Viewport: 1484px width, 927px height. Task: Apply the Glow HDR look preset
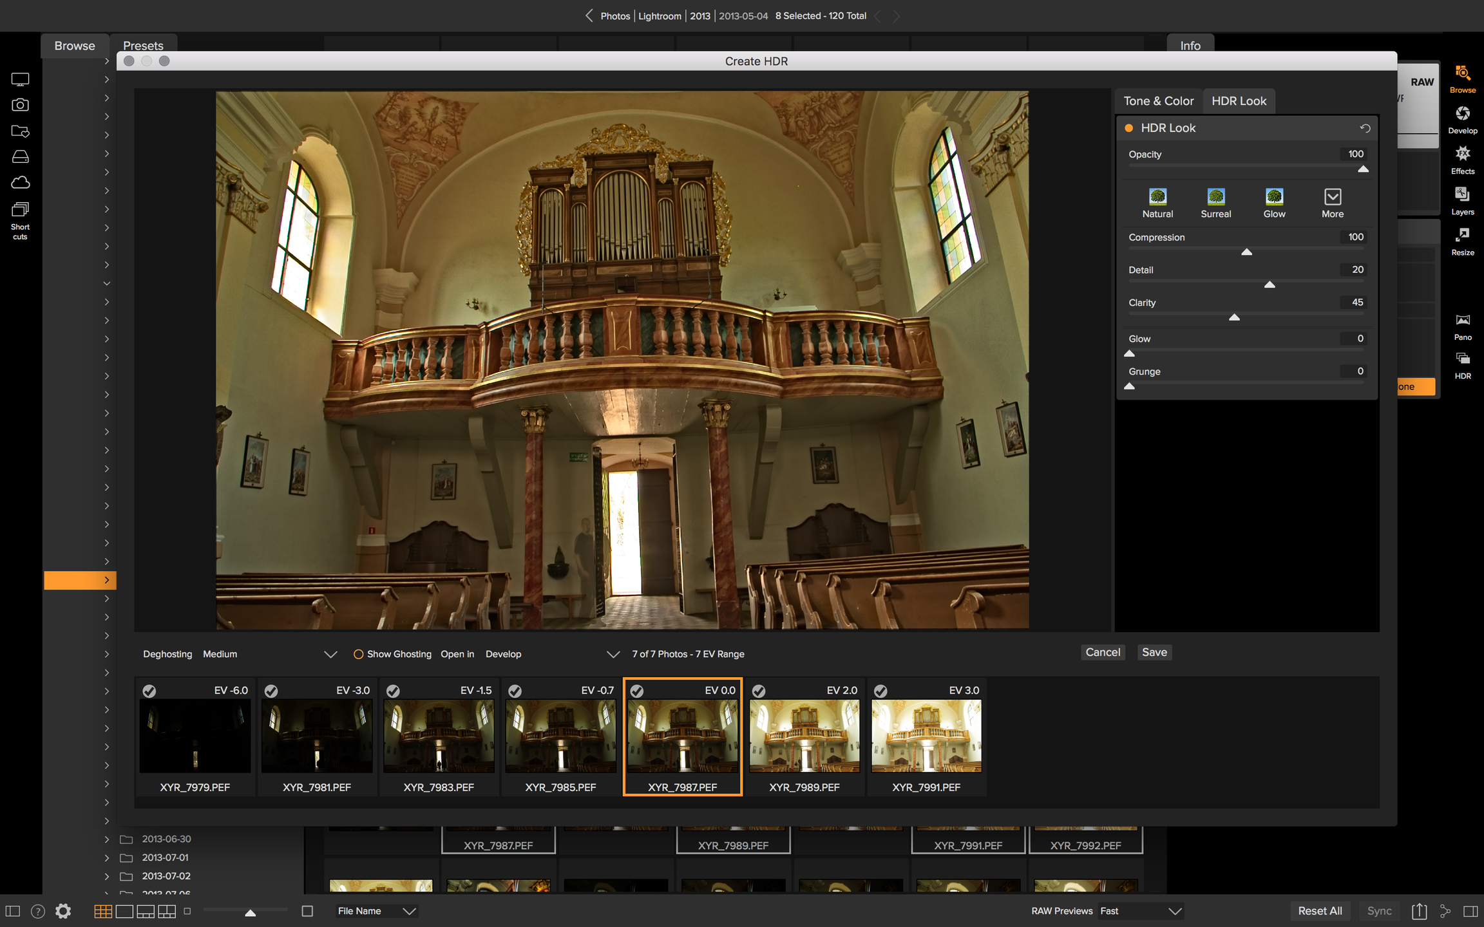point(1273,197)
